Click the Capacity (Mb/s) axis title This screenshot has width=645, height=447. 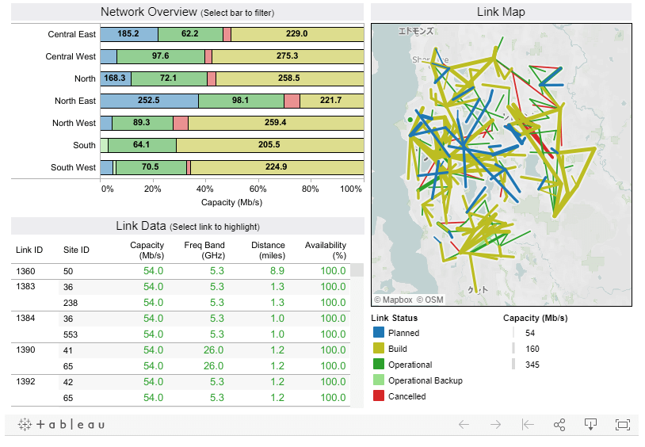point(231,202)
